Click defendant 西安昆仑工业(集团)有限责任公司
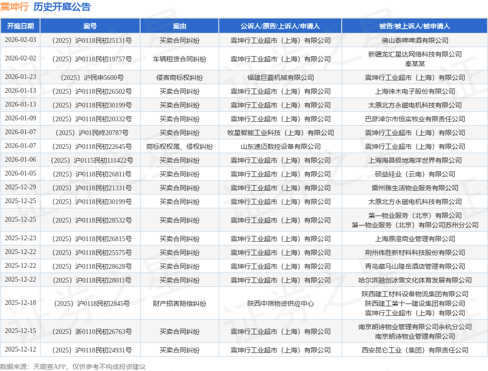This screenshot has width=488, height=371. (x=415, y=350)
